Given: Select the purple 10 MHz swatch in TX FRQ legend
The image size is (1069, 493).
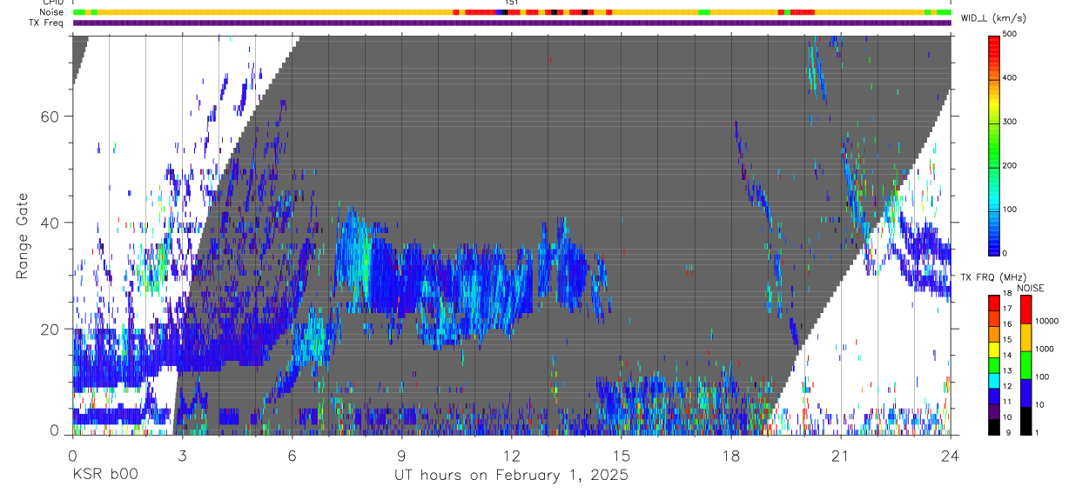Looking at the screenshot, I should click(x=993, y=411).
